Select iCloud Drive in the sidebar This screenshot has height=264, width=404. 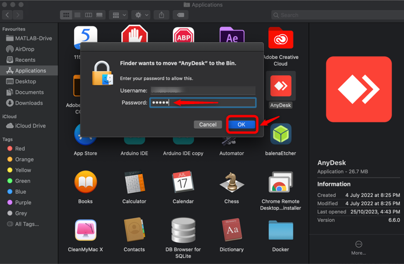pos(30,126)
